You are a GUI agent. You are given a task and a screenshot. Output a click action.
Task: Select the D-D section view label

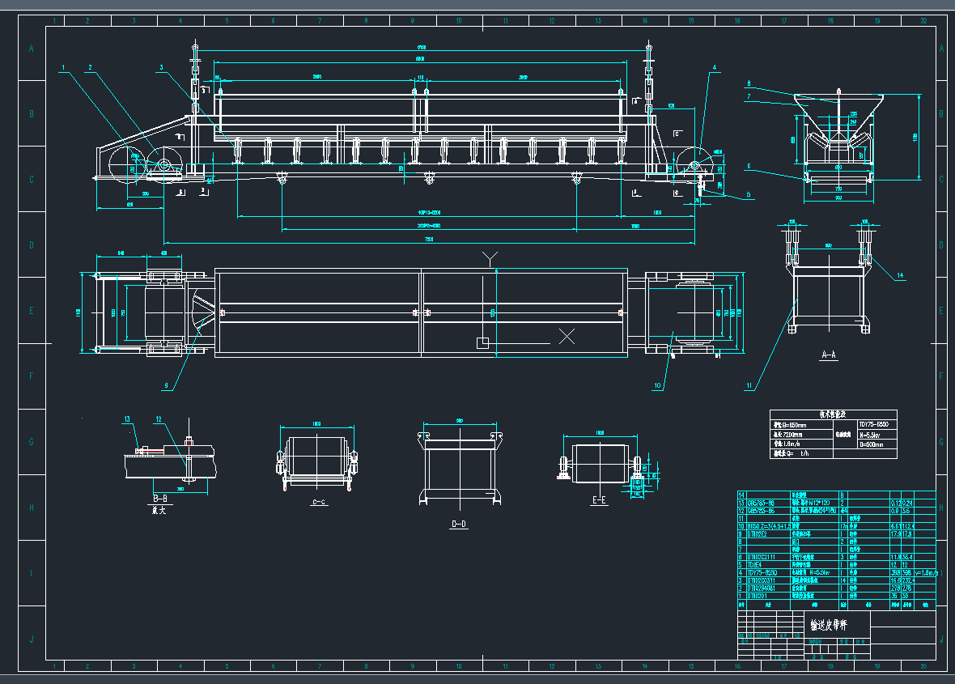tap(458, 525)
